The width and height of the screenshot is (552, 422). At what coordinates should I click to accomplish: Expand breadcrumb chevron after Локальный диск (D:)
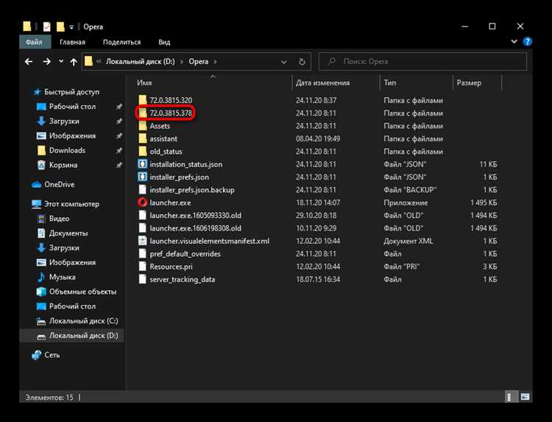point(182,62)
